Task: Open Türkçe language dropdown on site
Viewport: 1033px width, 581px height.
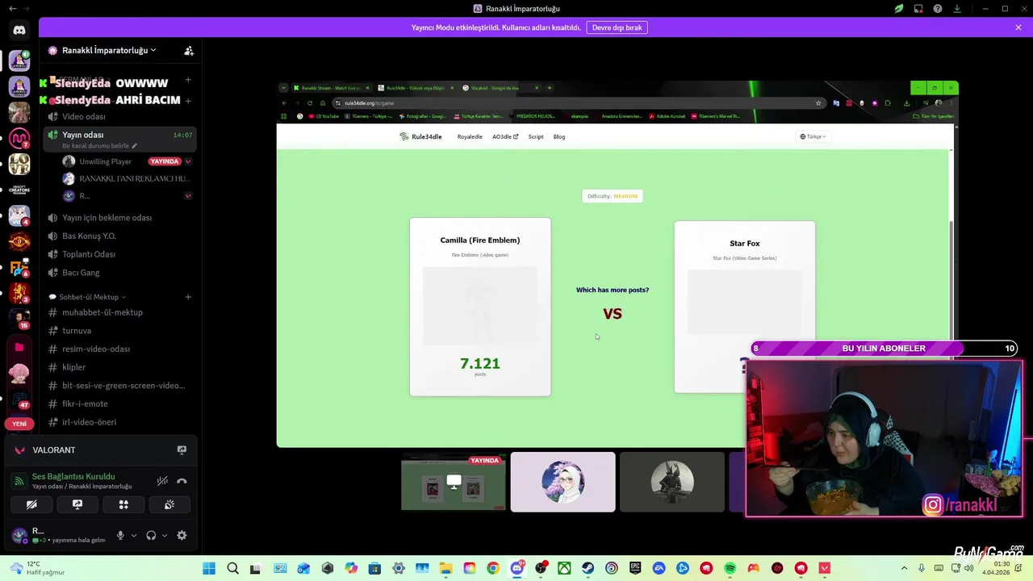Action: pos(813,136)
